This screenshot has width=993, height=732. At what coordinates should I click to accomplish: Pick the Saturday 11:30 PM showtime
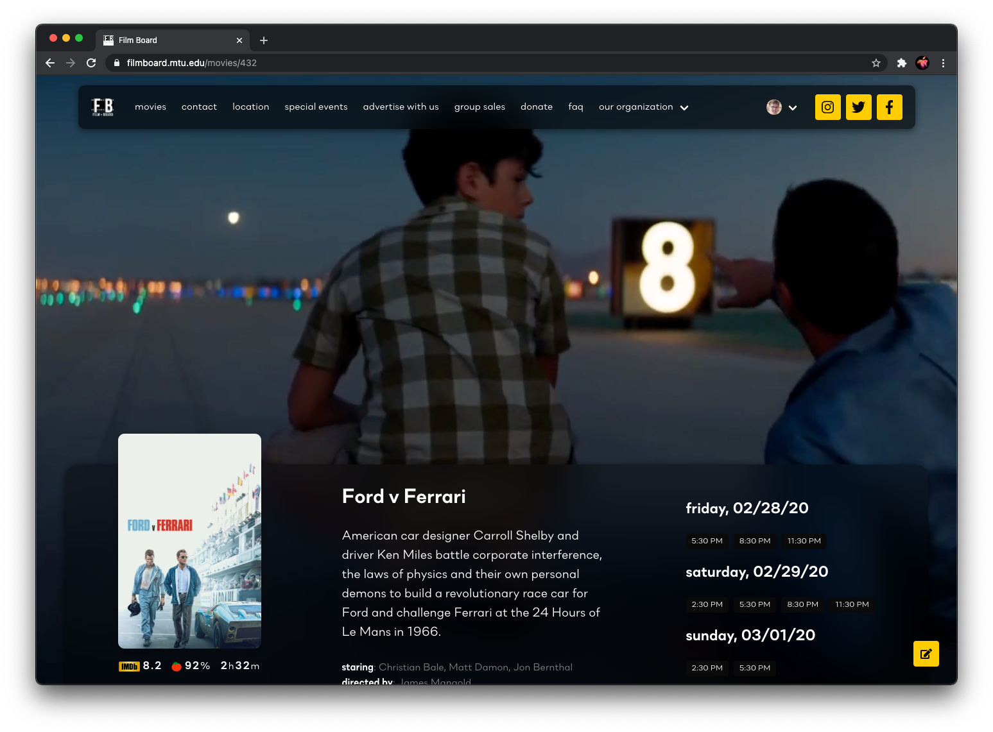(852, 604)
